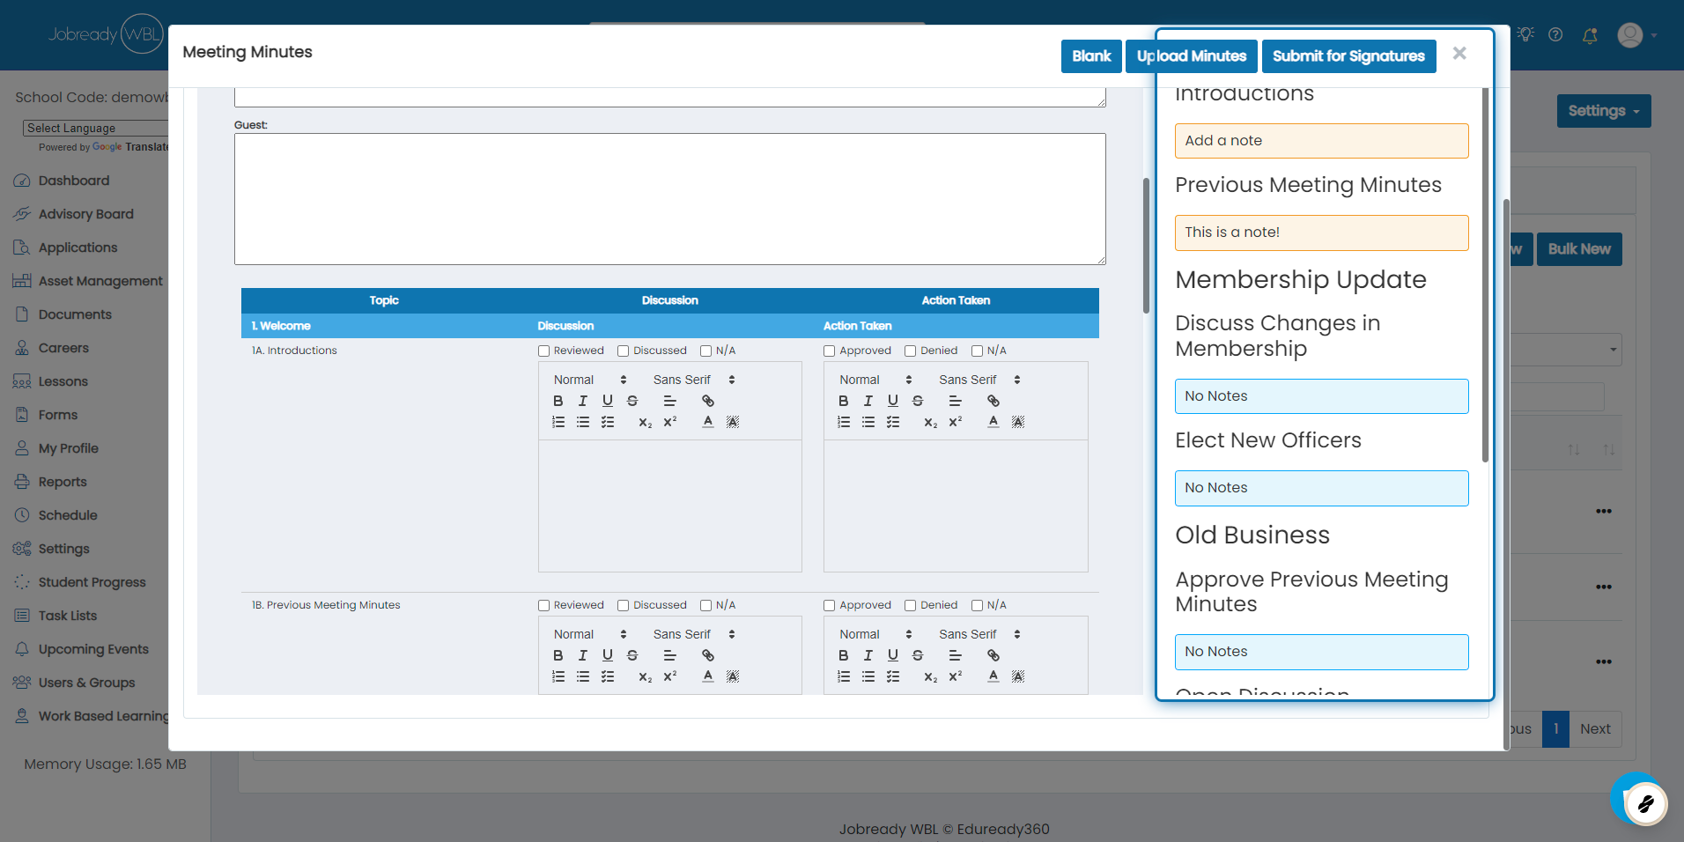1684x842 pixels.
Task: Toggle strikethrough in 1A Introductions discussion editor
Action: 631,401
